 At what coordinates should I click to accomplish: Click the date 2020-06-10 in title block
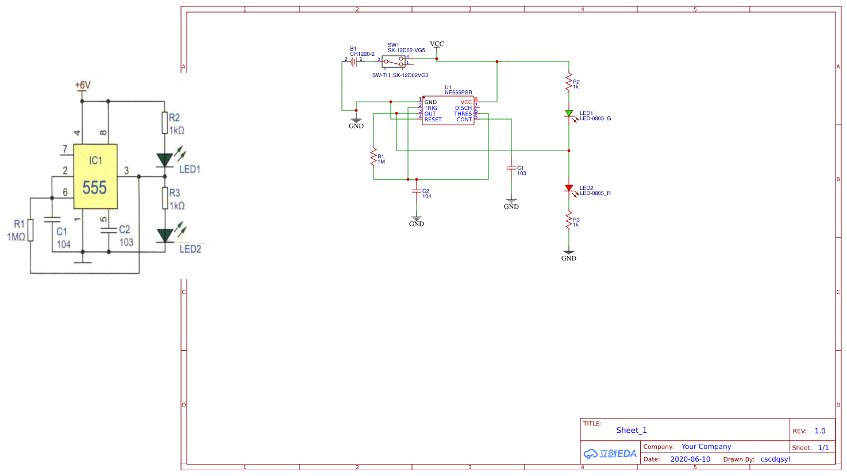(x=690, y=459)
